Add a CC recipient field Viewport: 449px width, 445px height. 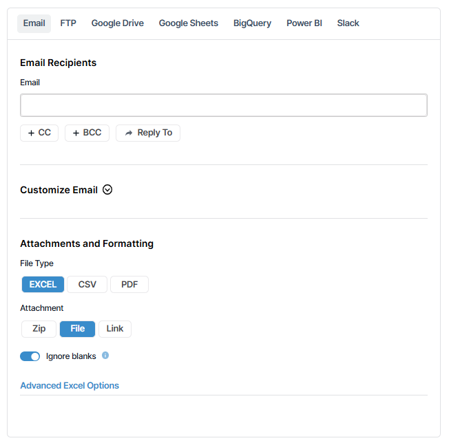(39, 133)
